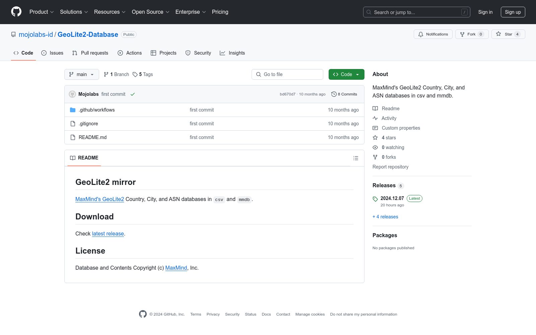Open the Insights tab
This screenshot has height=335, width=536.
pos(232,53)
